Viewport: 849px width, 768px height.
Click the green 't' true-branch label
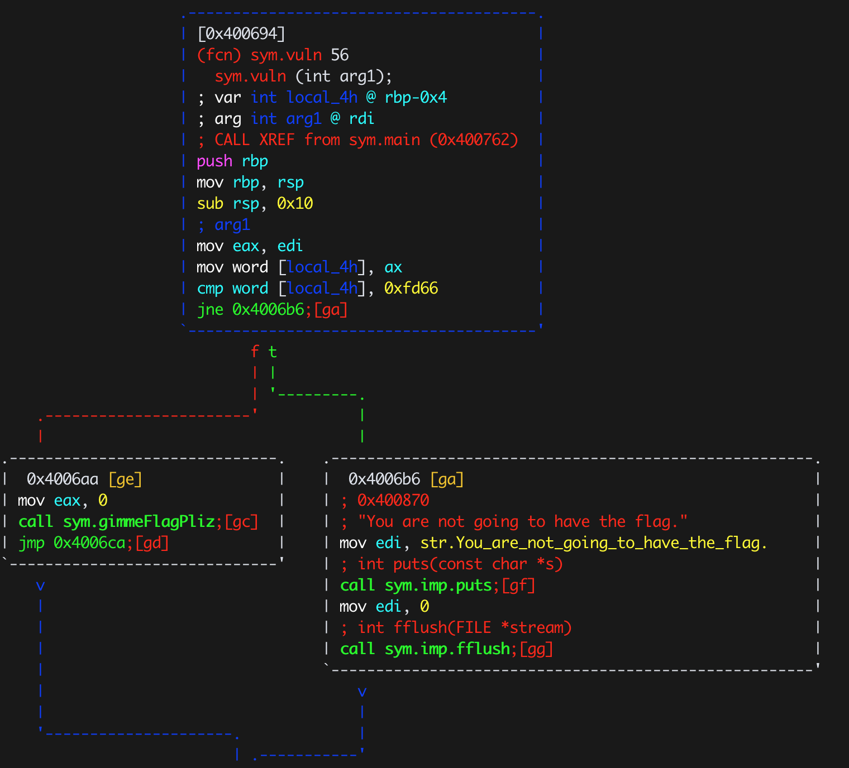(273, 352)
